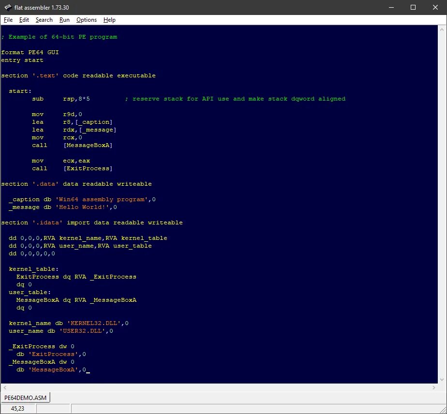Click the 'lea r8,[_caption]' instruction
The width and height of the screenshot is (447, 414).
pyautogui.click(x=73, y=122)
